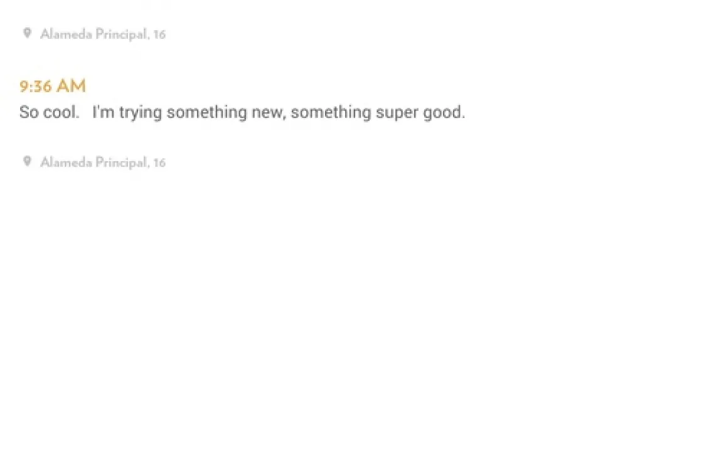Select the 9:36 AM timestamp
The image size is (719, 449).
coord(53,86)
